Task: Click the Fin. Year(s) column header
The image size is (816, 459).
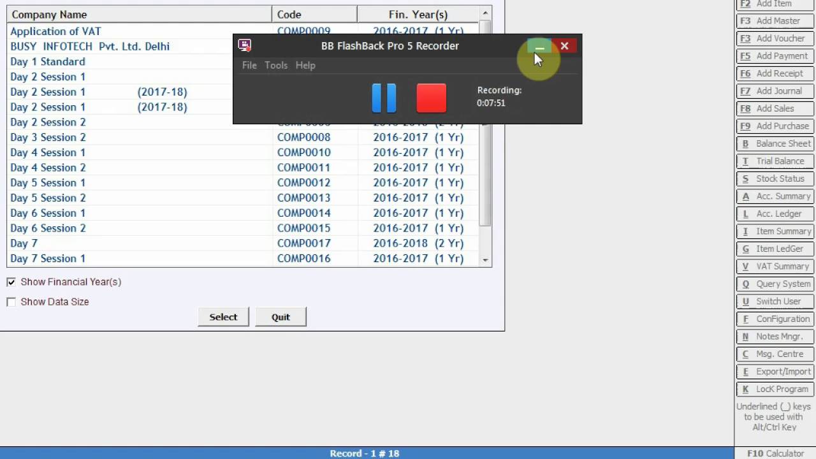Action: [418, 14]
